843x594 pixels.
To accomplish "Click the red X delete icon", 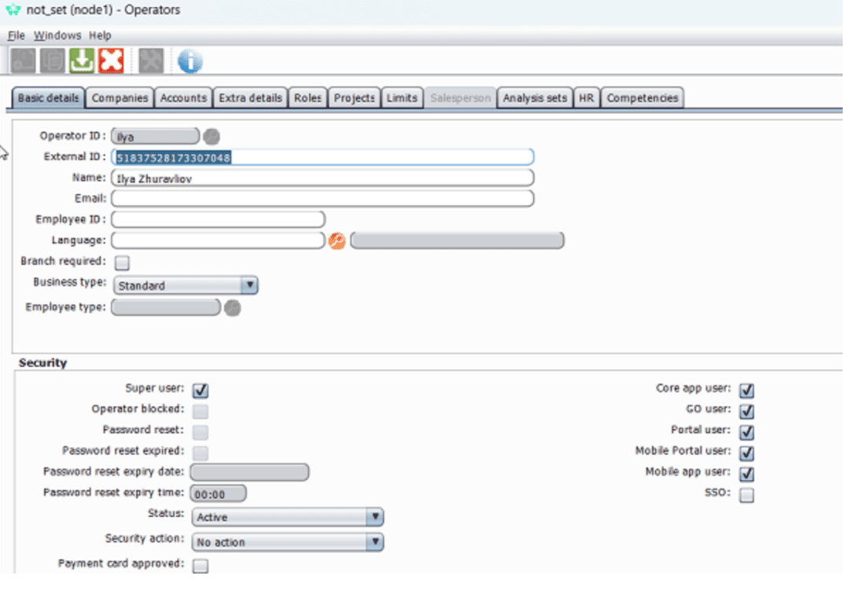I will [x=111, y=60].
